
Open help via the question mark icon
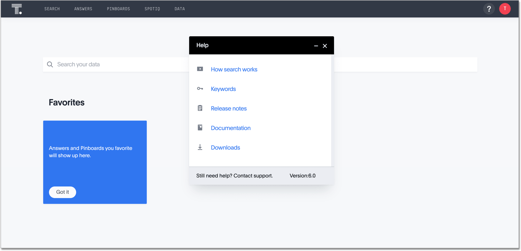(x=489, y=8)
